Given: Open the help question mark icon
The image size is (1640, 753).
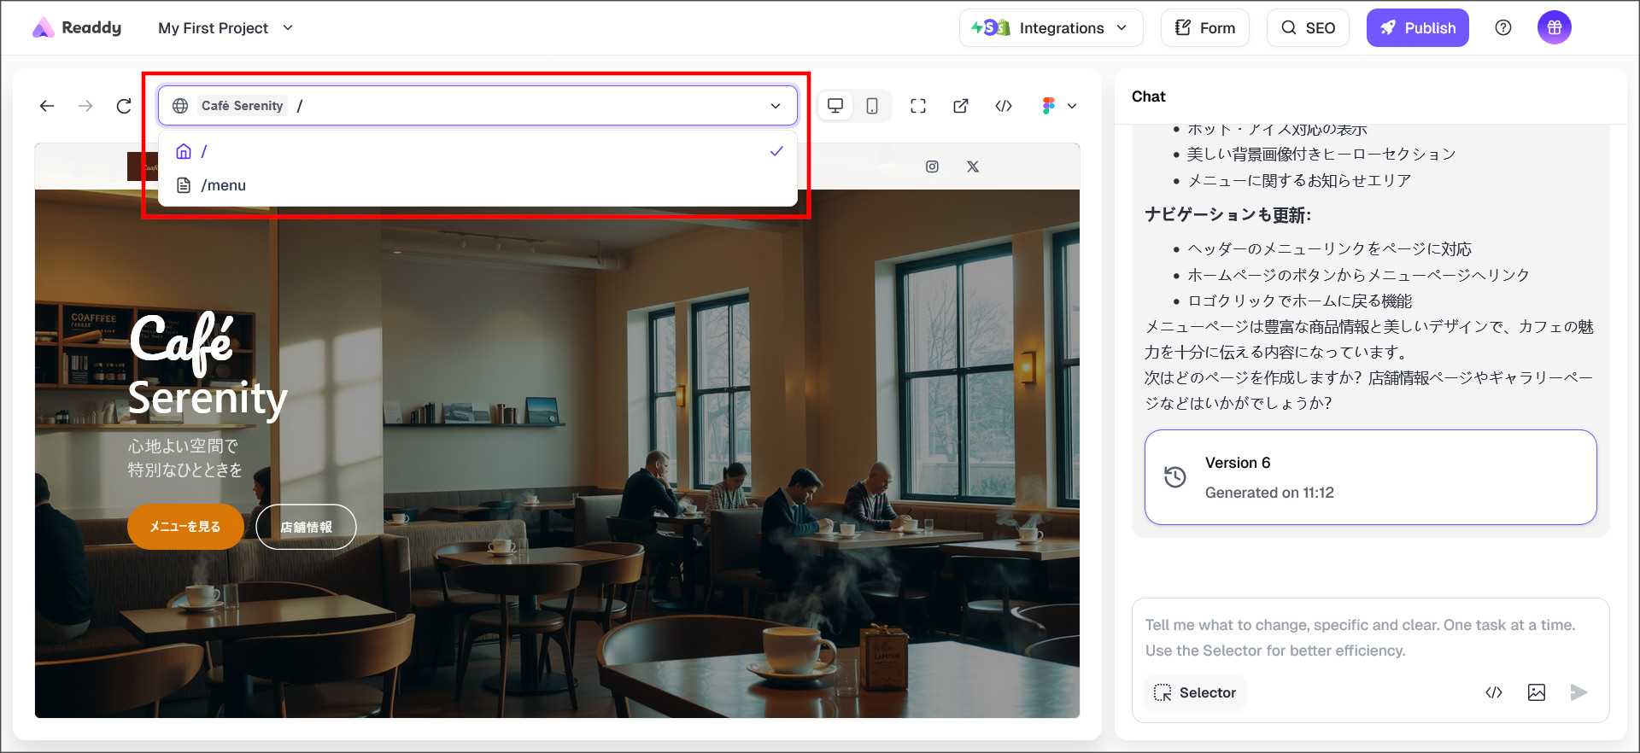Looking at the screenshot, I should point(1503,28).
